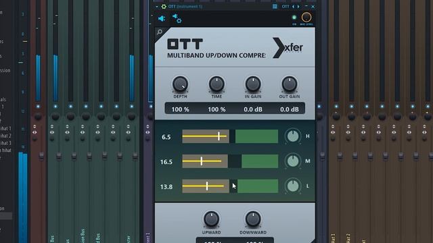Click the Out Gain value 0.0 dB
The height and width of the screenshot is (243, 433).
click(x=290, y=109)
